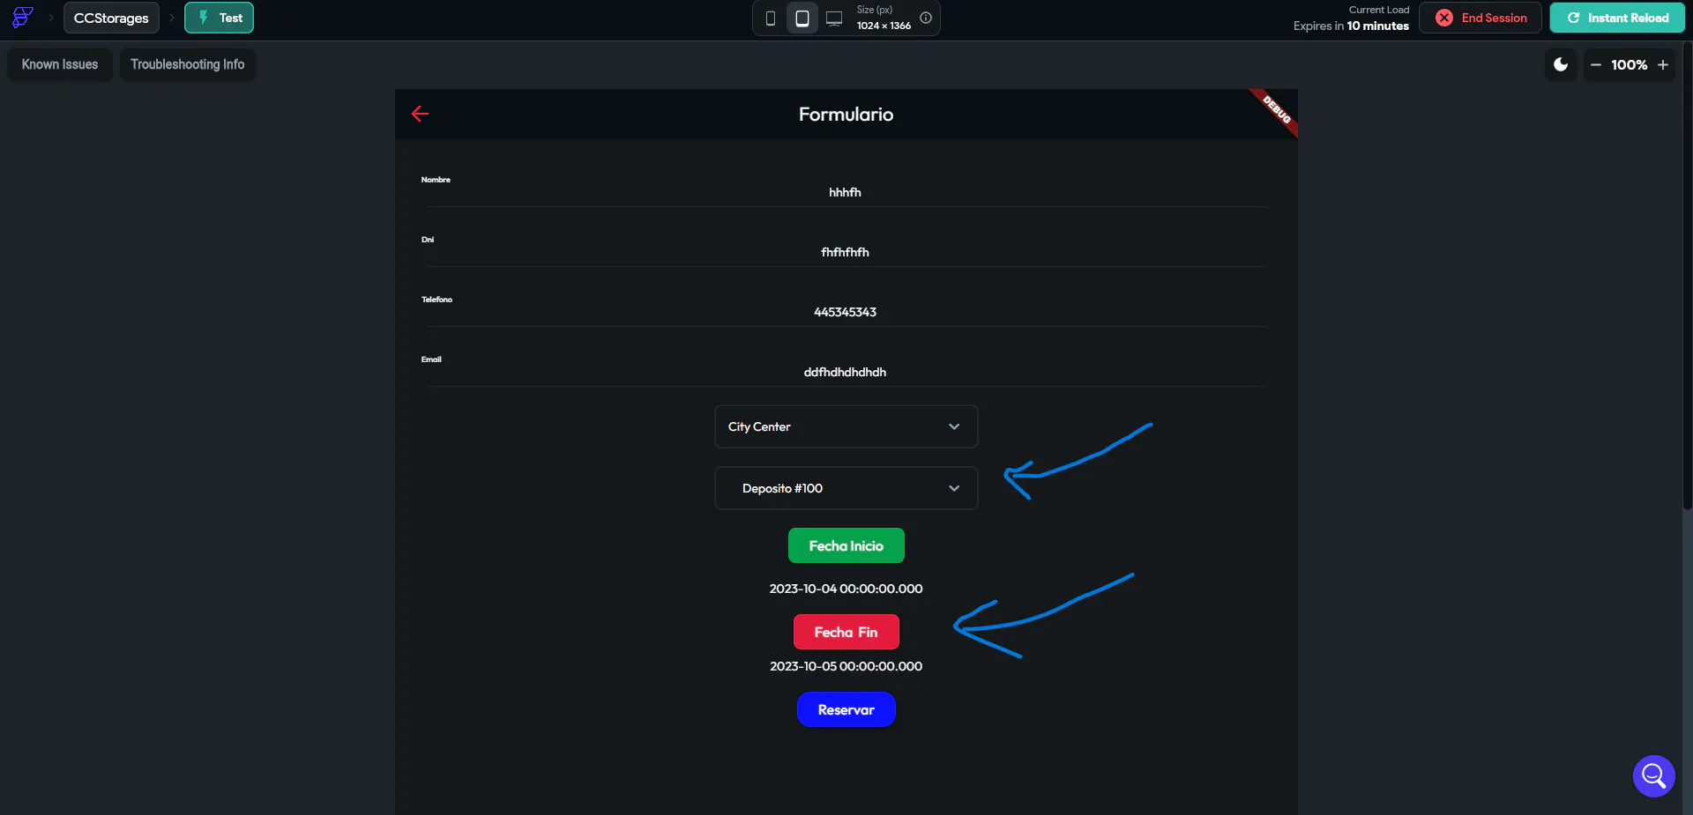Click the green Fecha Inicio button
Viewport: 1693px width, 815px height.
click(x=846, y=545)
